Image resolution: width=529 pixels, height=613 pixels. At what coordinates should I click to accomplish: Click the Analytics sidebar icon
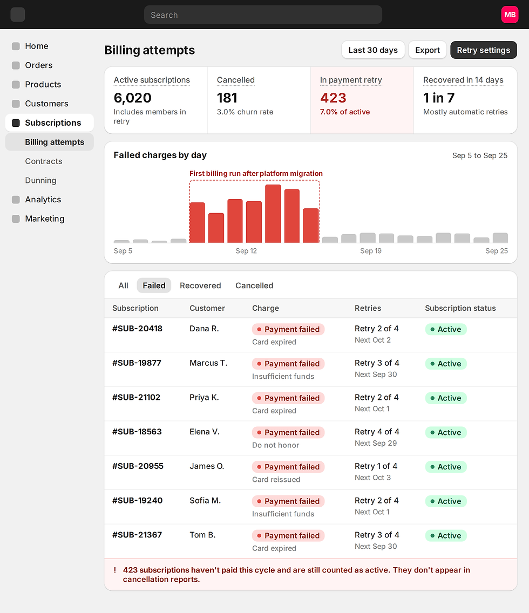[16, 199]
